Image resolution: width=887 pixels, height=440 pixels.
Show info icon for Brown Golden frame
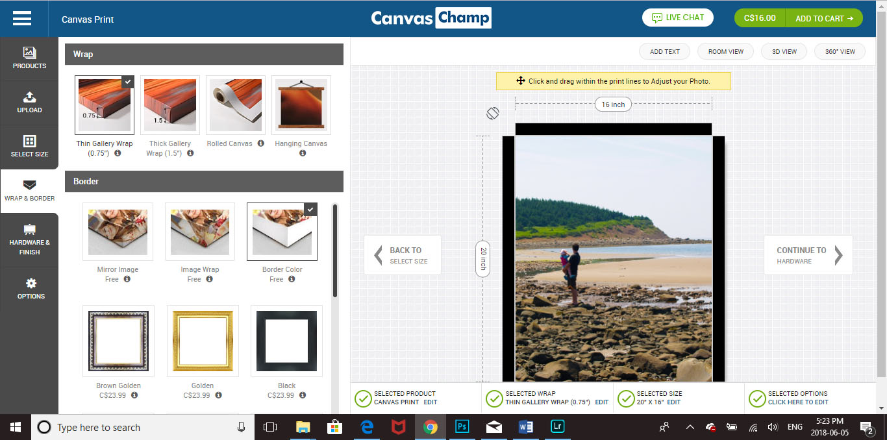pyautogui.click(x=134, y=395)
